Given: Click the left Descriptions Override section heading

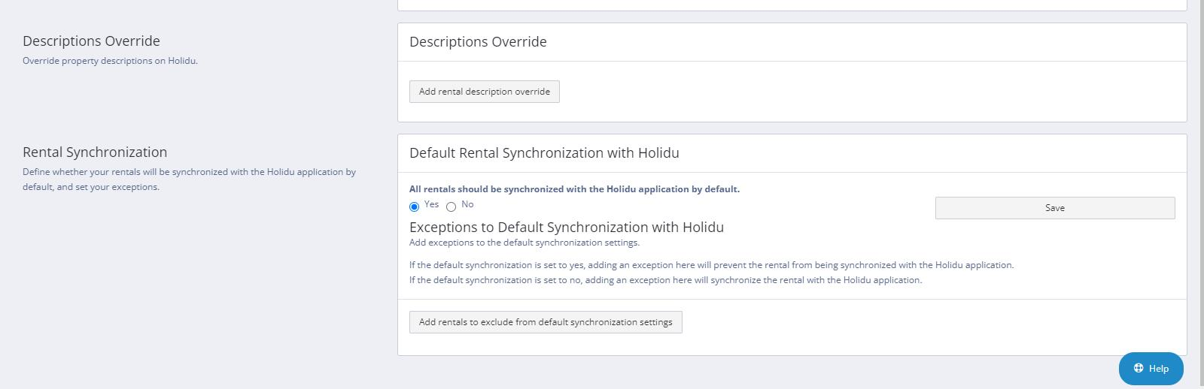Looking at the screenshot, I should (x=91, y=41).
